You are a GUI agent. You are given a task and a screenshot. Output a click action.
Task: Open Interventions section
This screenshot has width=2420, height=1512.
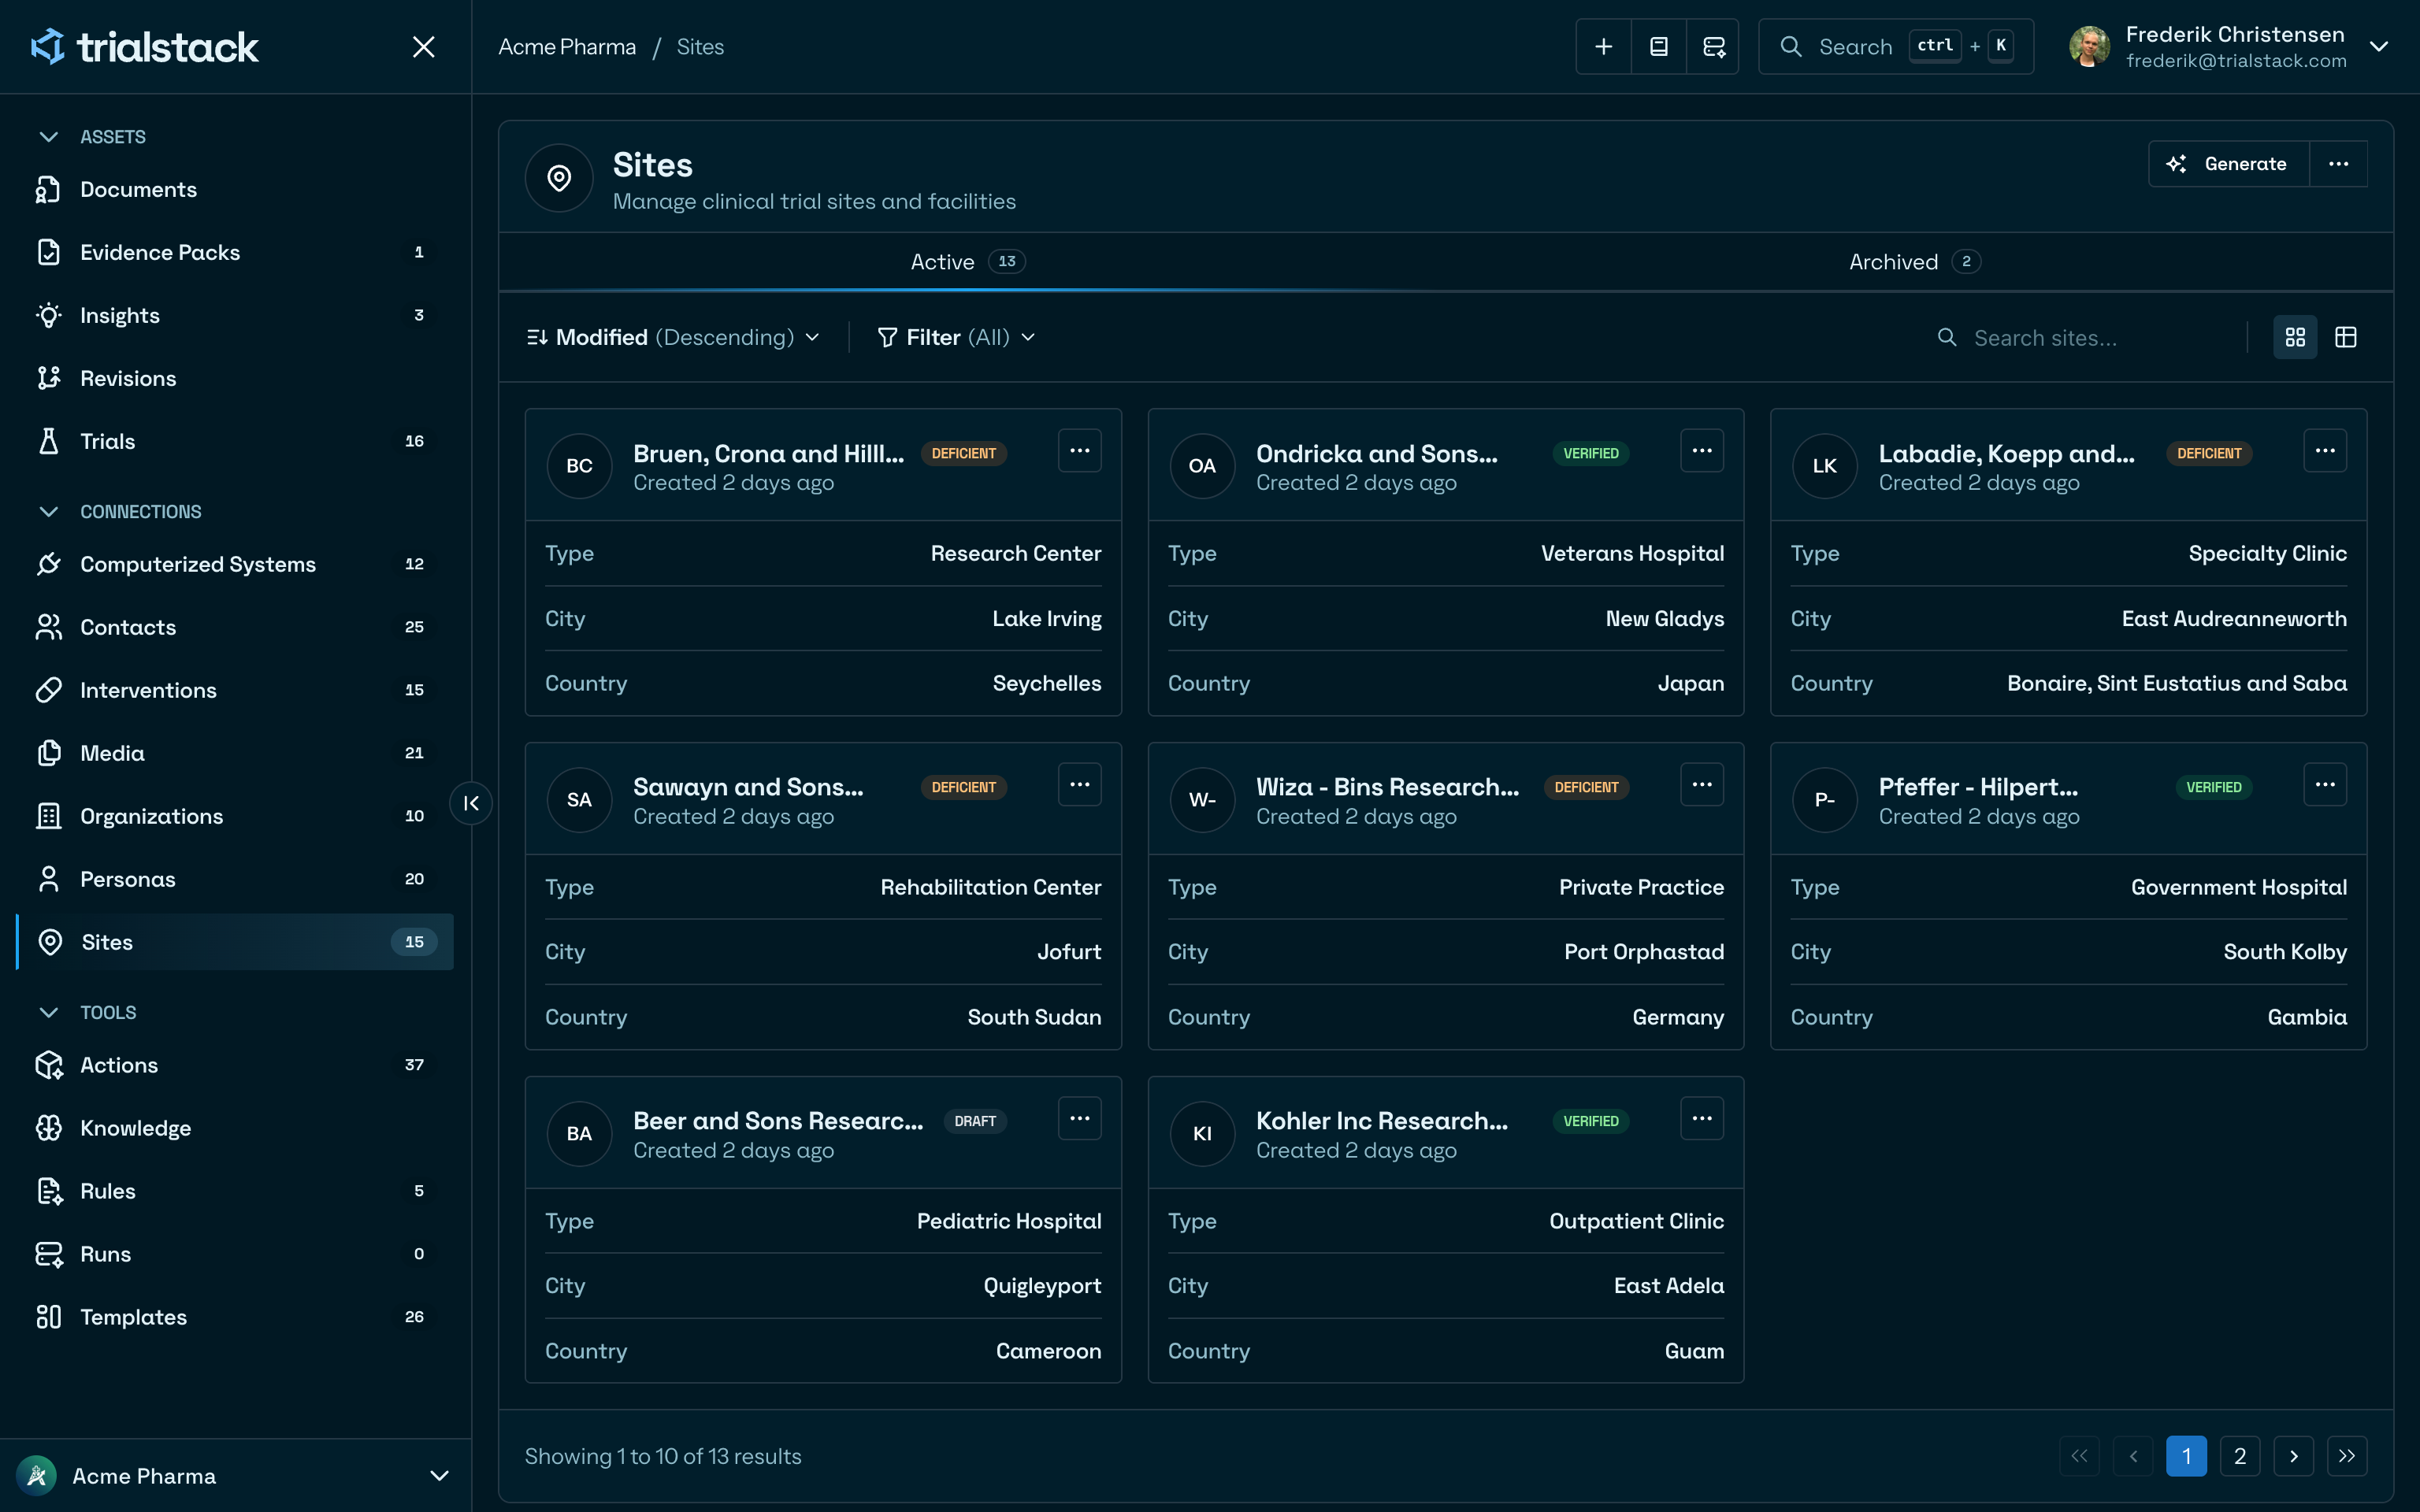pyautogui.click(x=235, y=690)
